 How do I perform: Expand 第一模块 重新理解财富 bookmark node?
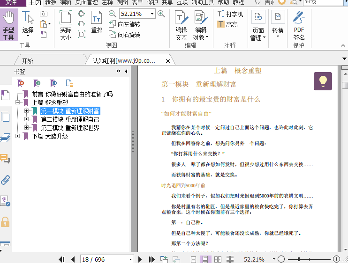(26, 110)
